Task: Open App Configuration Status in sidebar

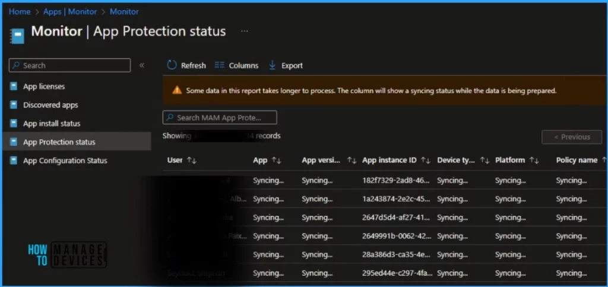Action: coord(65,160)
